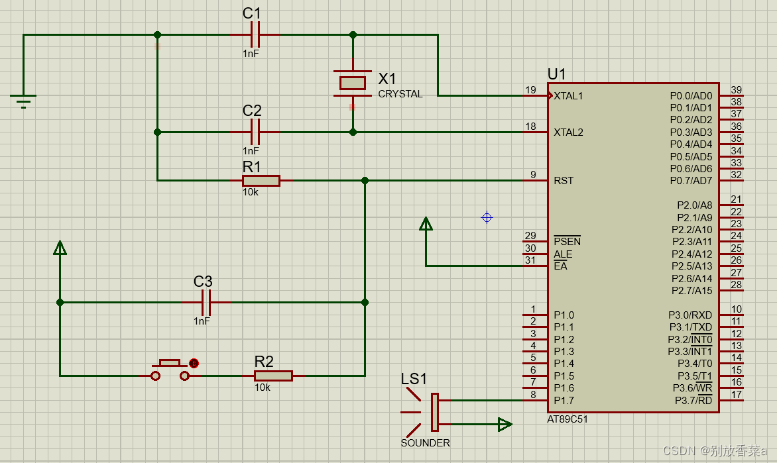This screenshot has width=777, height=463.
Task: Click pin number 9 at RST
Action: [533, 174]
